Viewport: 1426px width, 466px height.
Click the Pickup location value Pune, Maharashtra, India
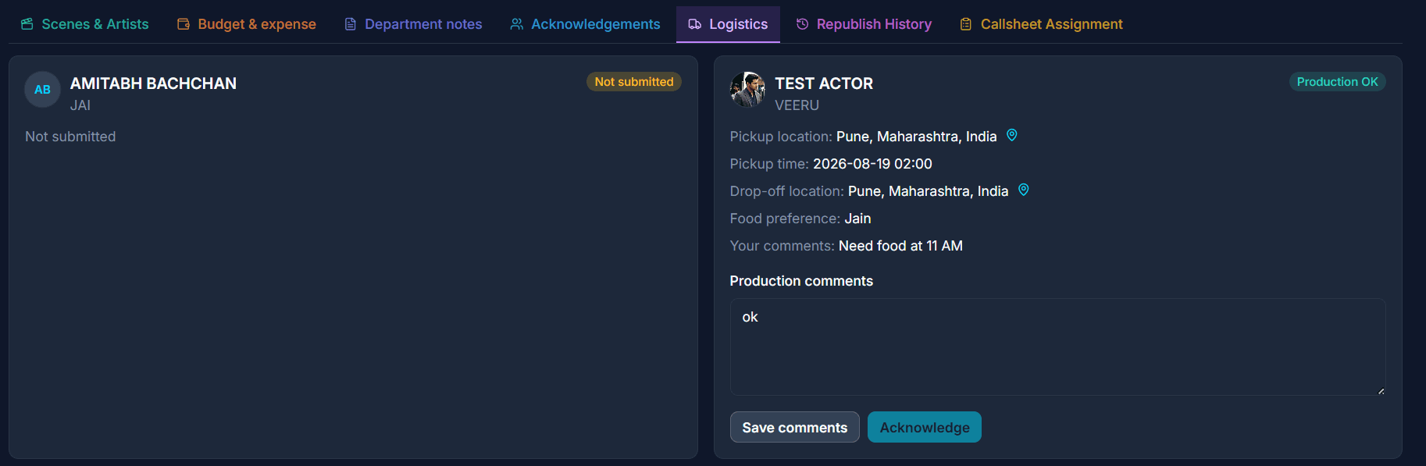[x=916, y=137]
